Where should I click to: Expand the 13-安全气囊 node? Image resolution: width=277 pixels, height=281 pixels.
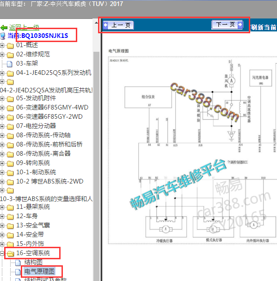tap(2, 226)
